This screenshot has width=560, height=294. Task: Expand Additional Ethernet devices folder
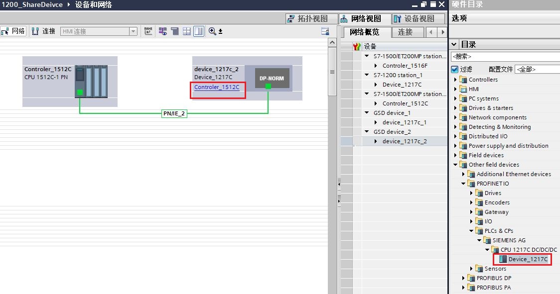coord(463,174)
